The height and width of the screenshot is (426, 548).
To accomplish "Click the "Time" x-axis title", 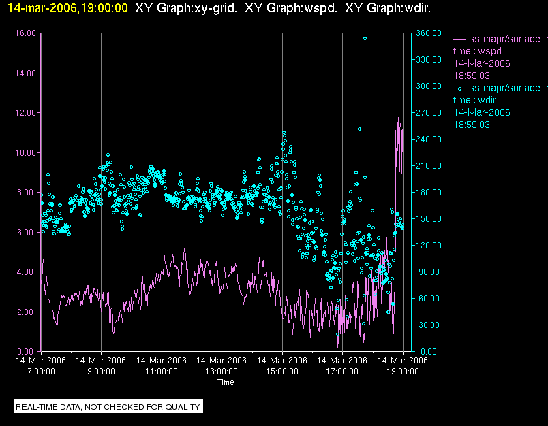I will click(226, 382).
